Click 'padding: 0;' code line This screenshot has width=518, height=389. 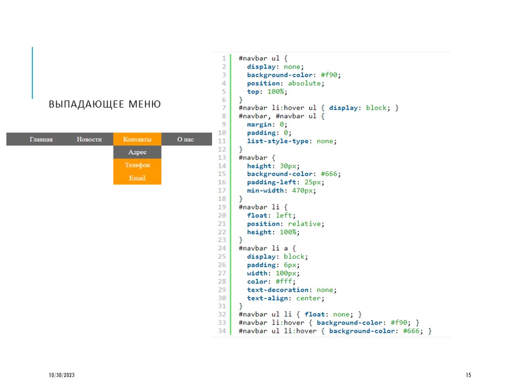pos(269,133)
